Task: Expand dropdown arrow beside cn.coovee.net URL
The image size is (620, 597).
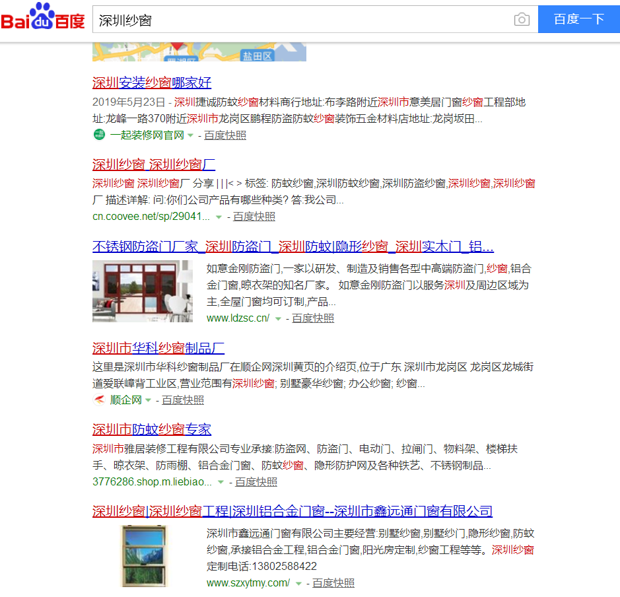Action: (219, 217)
